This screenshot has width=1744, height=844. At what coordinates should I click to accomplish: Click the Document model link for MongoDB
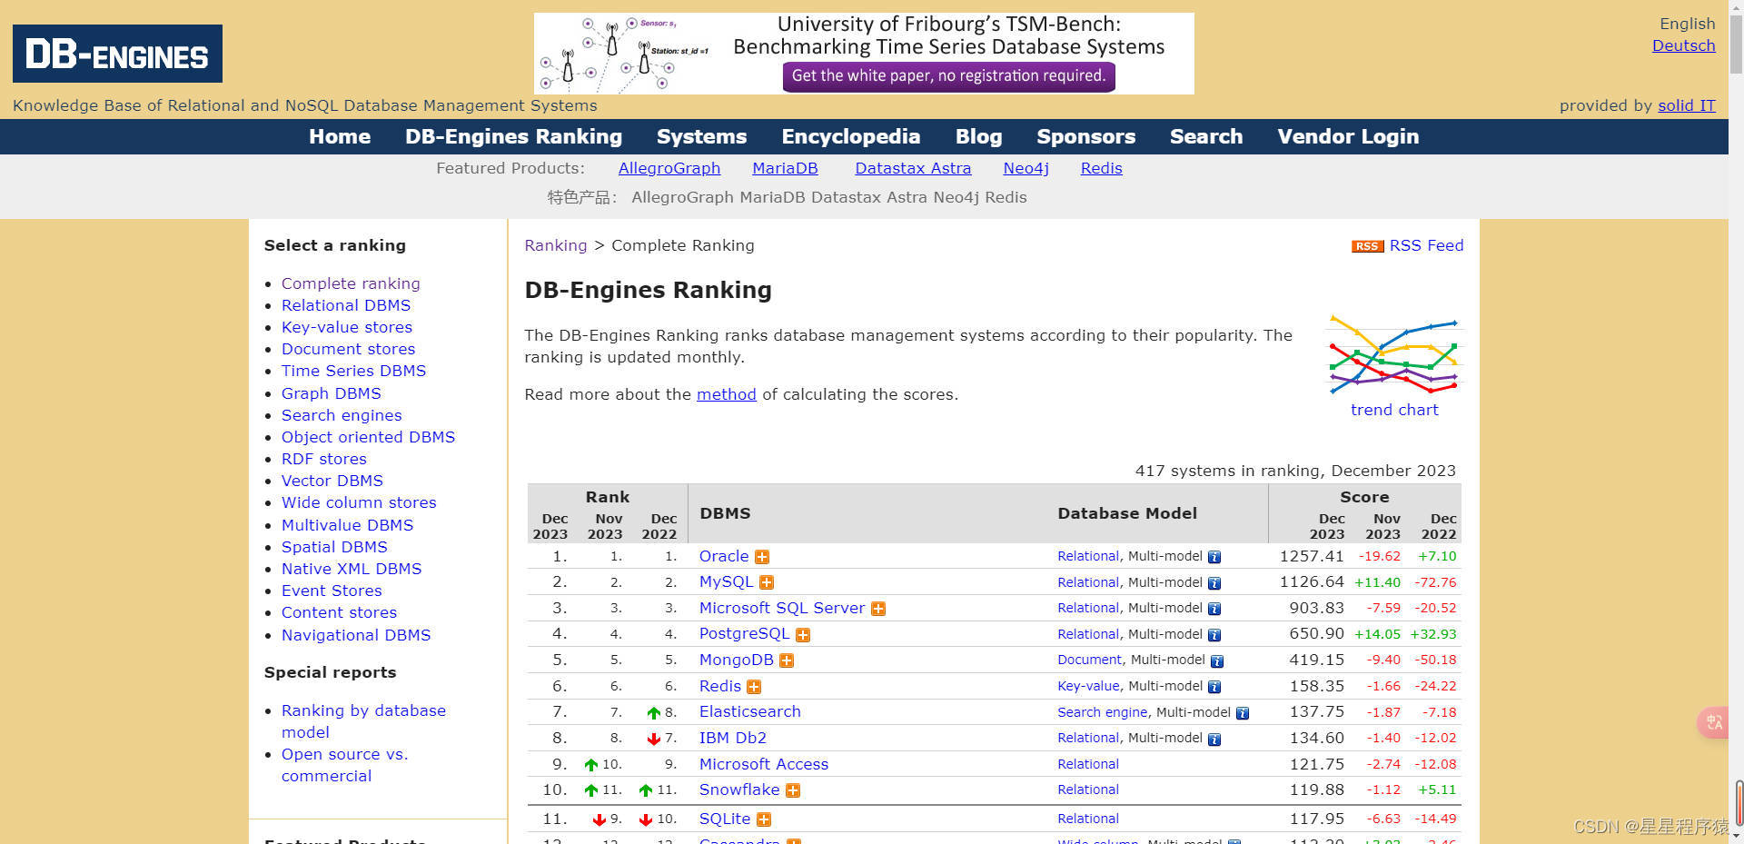coord(1089,660)
